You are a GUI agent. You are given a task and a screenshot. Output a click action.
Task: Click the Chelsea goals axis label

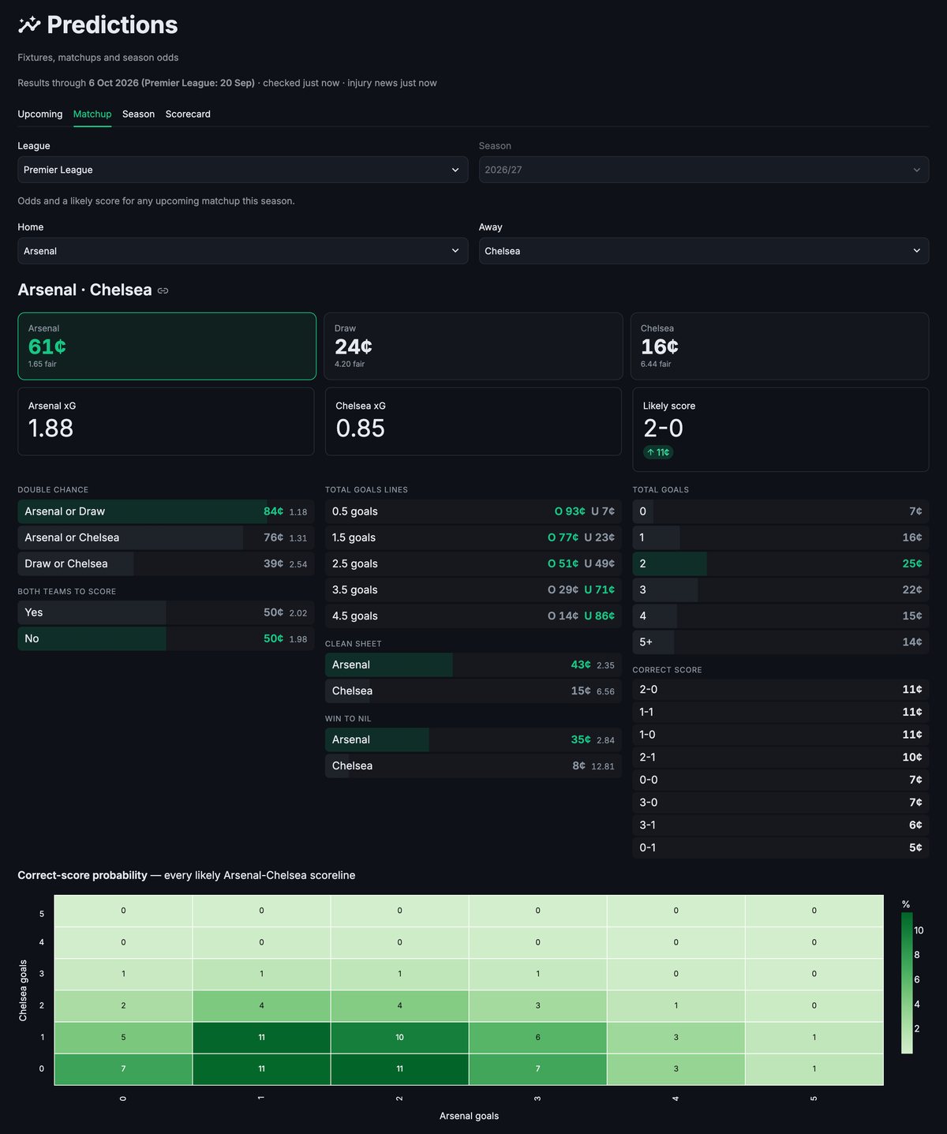coord(23,990)
